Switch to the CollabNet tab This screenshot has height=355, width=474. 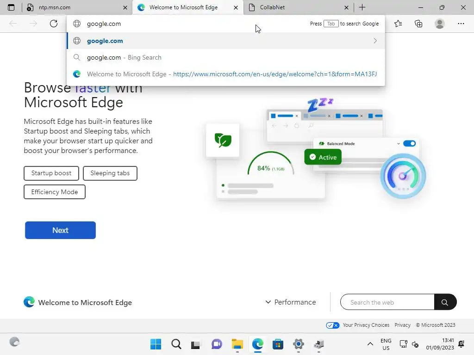coord(298,7)
